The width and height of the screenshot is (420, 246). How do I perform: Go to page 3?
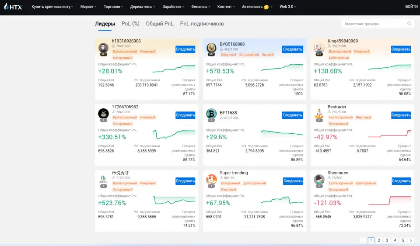pyautogui.click(x=387, y=240)
